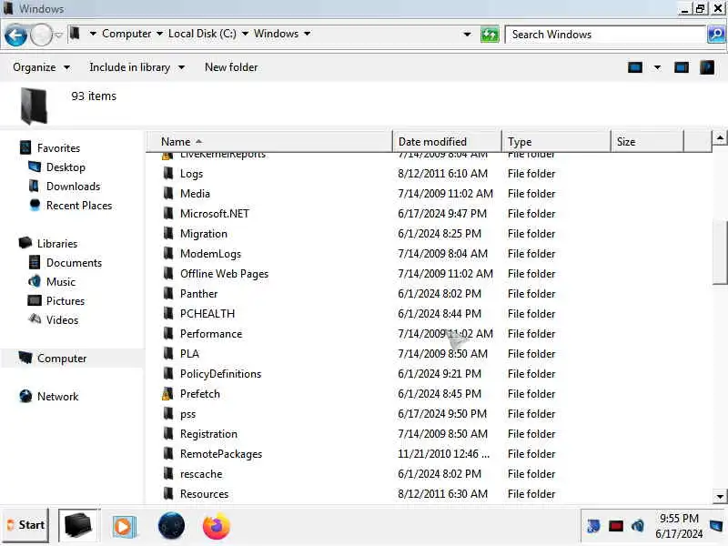
Task: Select Libraries in navigation pane
Action: pos(57,244)
